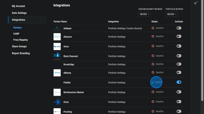Deactivate the Fidelity integration toggle
204x114 pixels.
tap(179, 82)
